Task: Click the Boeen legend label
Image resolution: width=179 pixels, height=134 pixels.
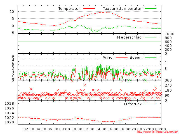Action: 136,58
